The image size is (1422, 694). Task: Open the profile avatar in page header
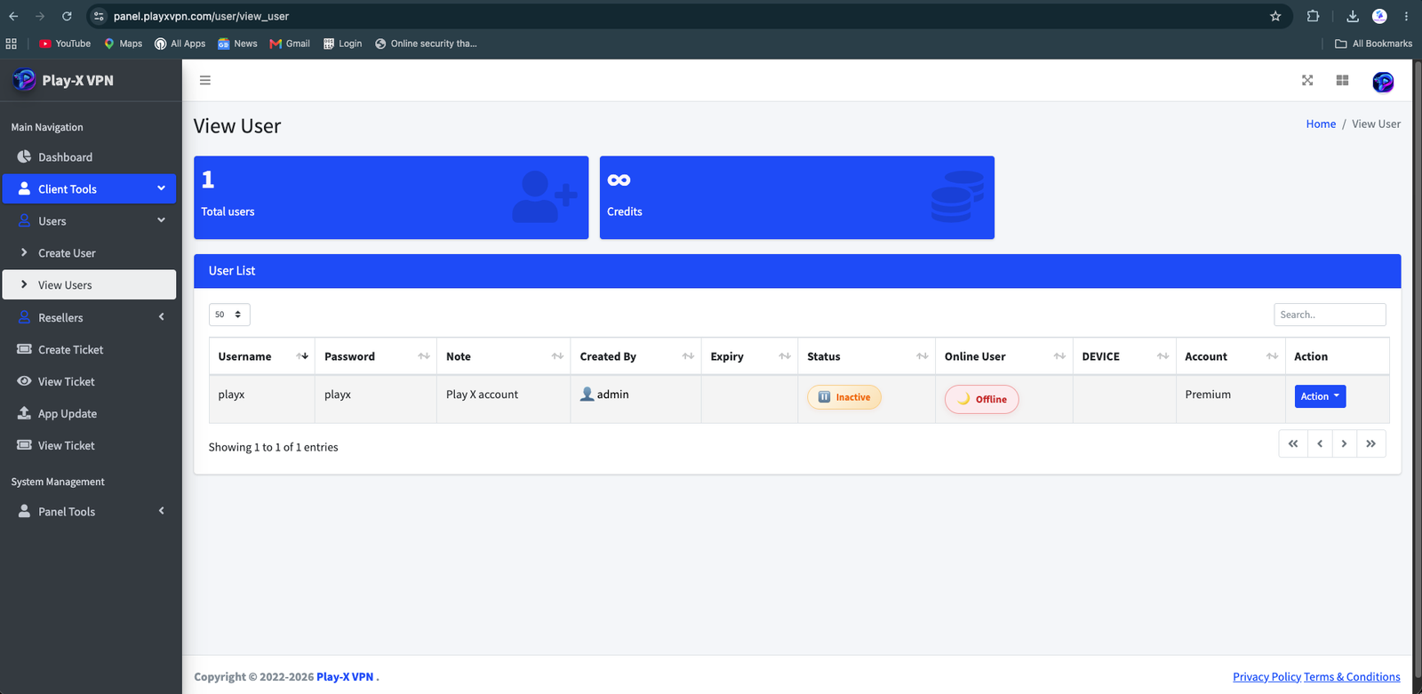1383,82
